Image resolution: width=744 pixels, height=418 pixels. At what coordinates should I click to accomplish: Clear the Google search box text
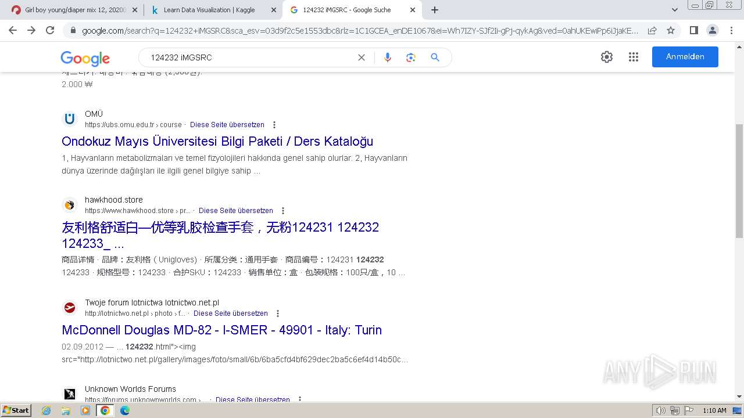click(x=361, y=57)
